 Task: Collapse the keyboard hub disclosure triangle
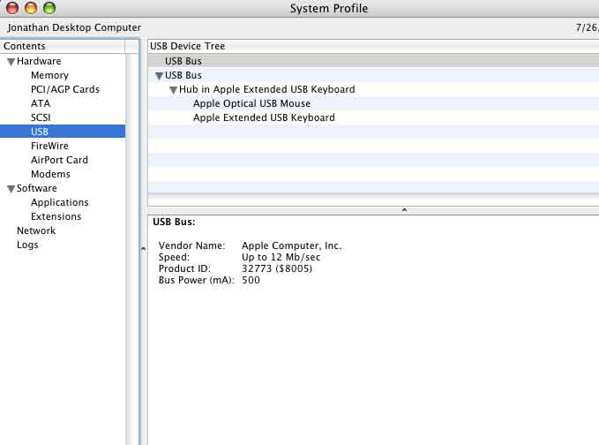pyautogui.click(x=173, y=90)
